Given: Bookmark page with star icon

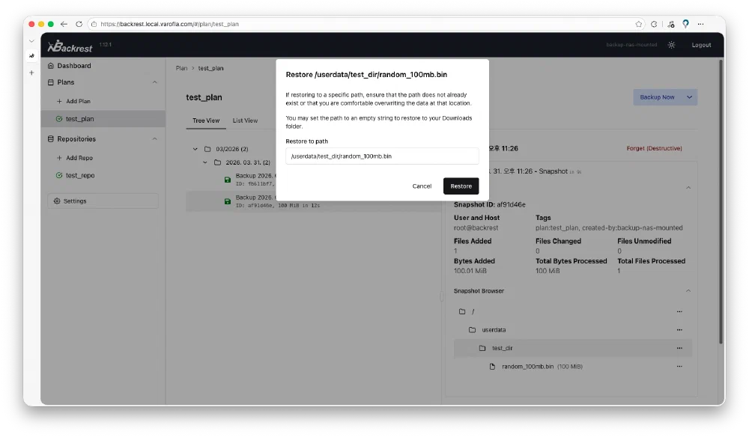Looking at the screenshot, I should click(639, 24).
